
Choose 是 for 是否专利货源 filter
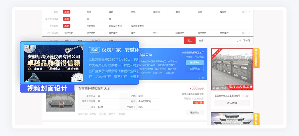110,19
